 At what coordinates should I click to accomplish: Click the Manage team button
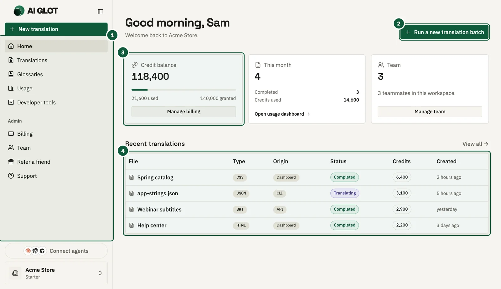430,112
